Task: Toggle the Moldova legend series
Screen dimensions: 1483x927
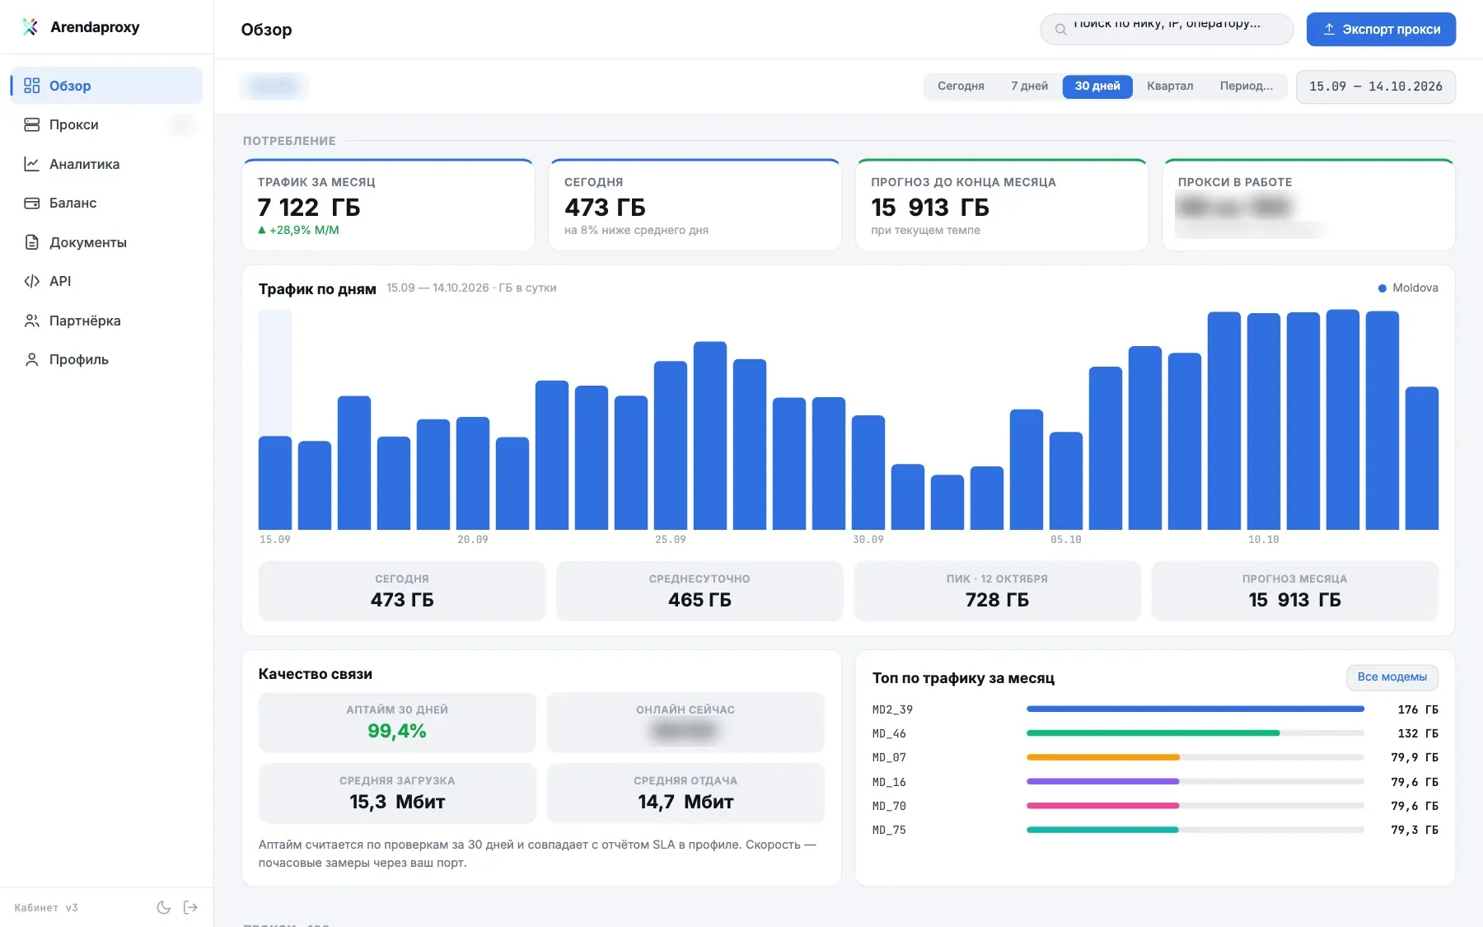Action: 1408,288
